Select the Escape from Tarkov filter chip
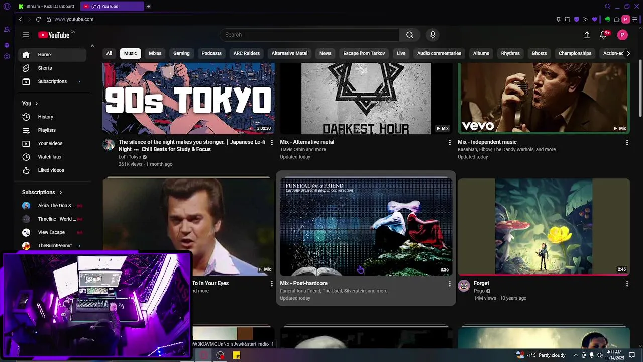 coord(364,53)
